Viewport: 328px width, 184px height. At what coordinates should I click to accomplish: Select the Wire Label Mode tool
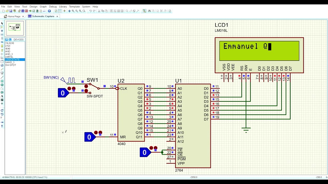[x=2, y=34]
